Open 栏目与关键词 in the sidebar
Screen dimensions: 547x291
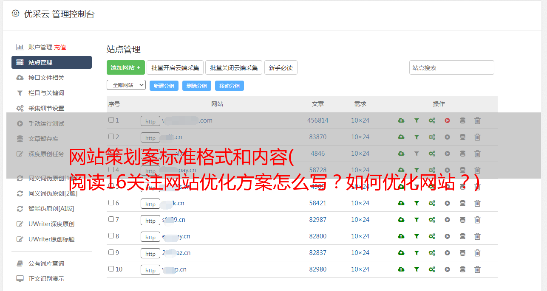[x=46, y=93]
